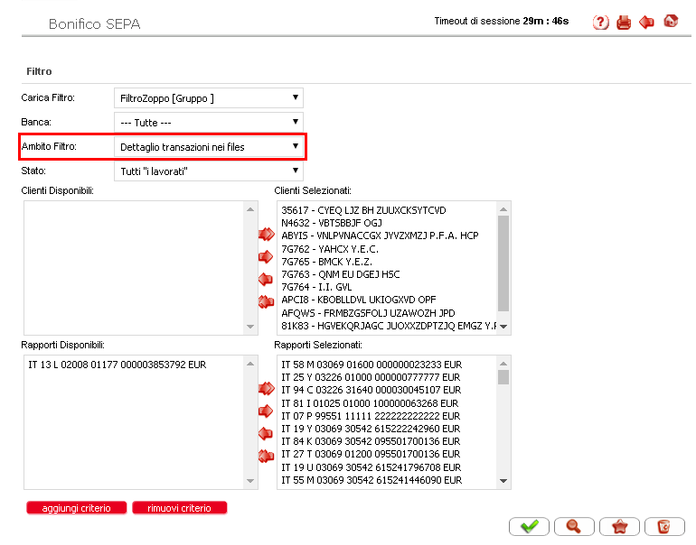The image size is (696, 545).
Task: Open the help question mark icon
Action: click(601, 23)
